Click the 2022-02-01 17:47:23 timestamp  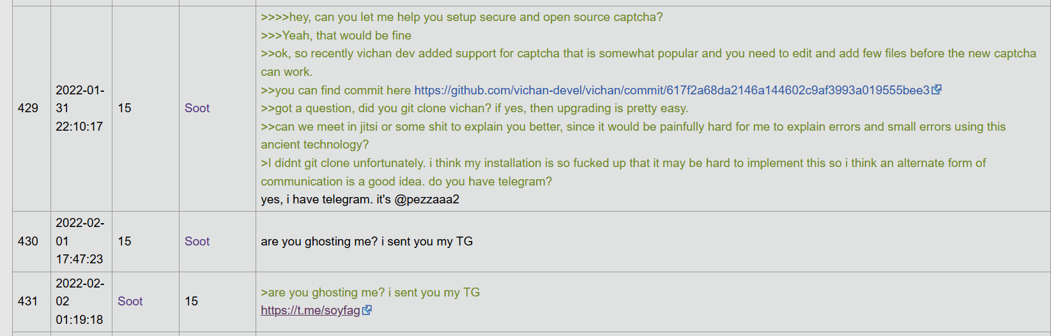point(80,241)
